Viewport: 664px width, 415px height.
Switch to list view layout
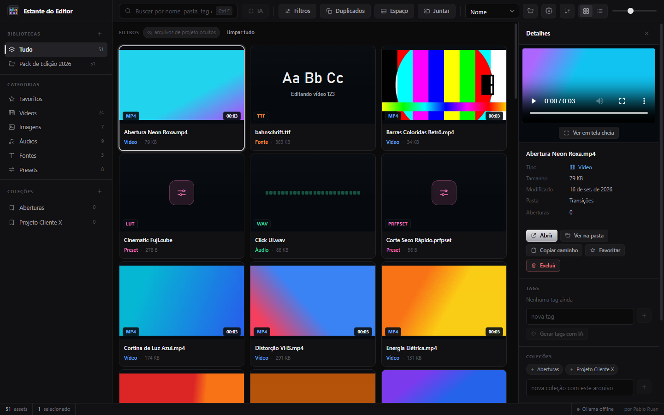pyautogui.click(x=600, y=11)
